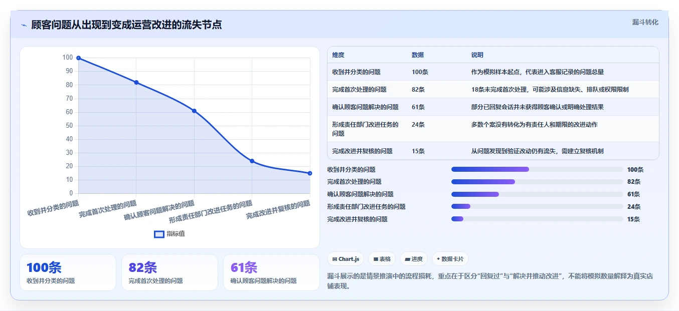The image size is (679, 311).
Task: Click the chart point at value 100
Action: coord(78,58)
